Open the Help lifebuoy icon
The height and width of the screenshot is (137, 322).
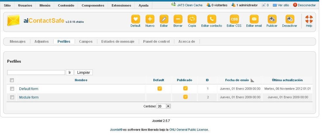click(309, 19)
